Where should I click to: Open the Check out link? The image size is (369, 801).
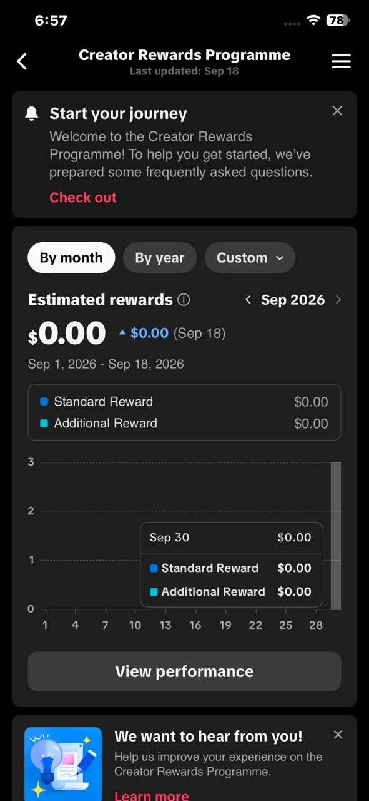(83, 197)
